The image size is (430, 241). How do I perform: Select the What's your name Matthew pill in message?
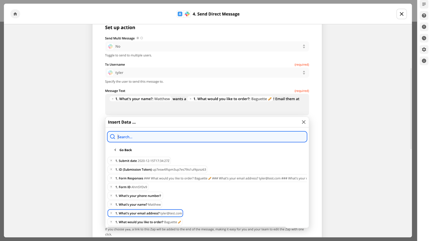click(x=140, y=99)
